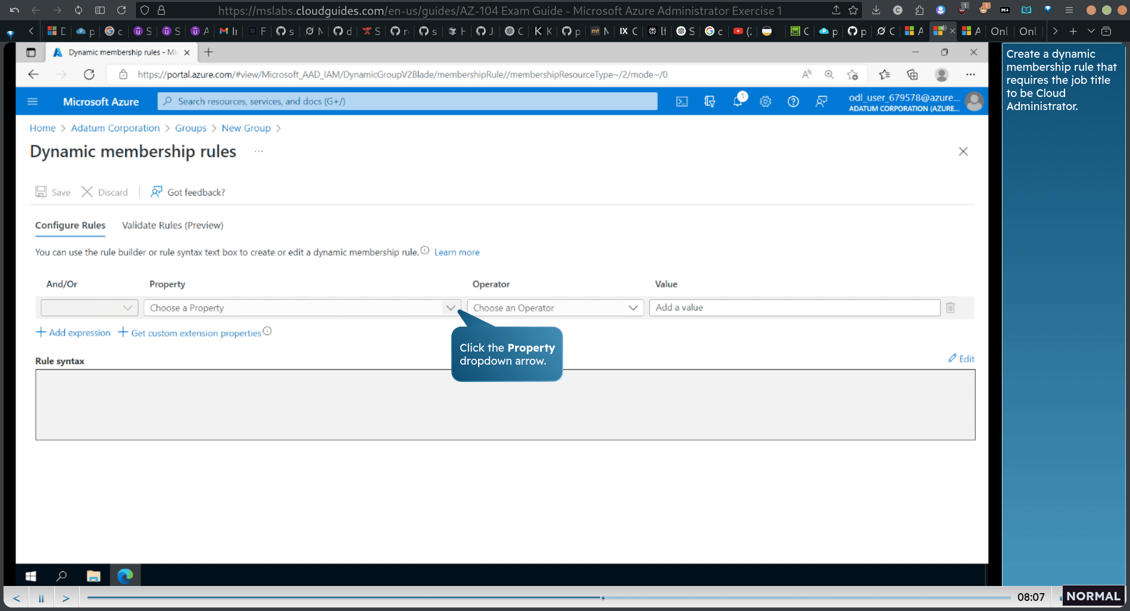Click the outer browser address bar URL
The image size is (1130, 611).
pyautogui.click(x=500, y=11)
